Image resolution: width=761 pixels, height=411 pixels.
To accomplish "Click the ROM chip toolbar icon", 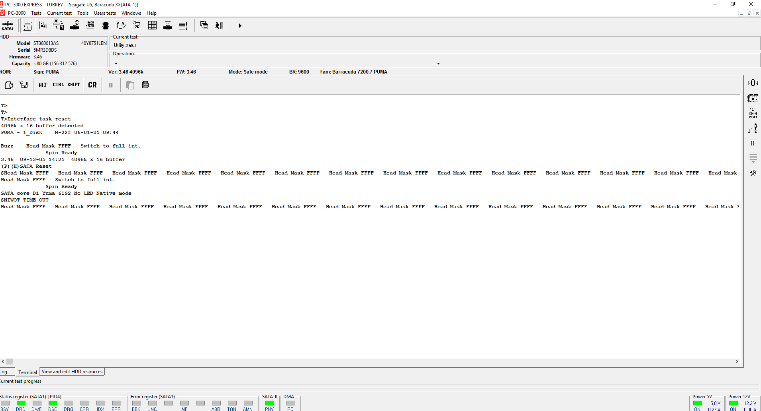I will (x=106, y=25).
